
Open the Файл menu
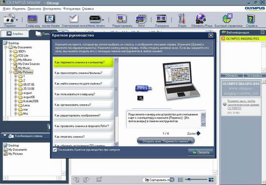[7, 9]
